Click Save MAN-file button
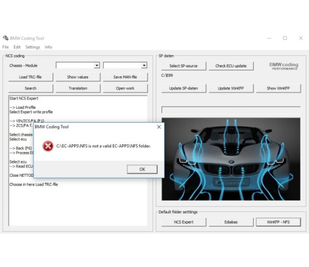Screen dimensions: 309x267 (x=125, y=77)
